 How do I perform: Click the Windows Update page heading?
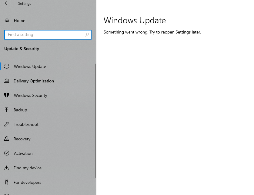(x=135, y=21)
